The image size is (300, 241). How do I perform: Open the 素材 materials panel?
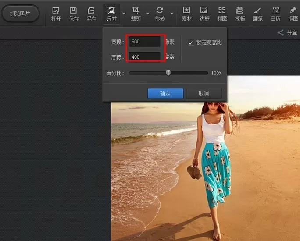[186, 14]
